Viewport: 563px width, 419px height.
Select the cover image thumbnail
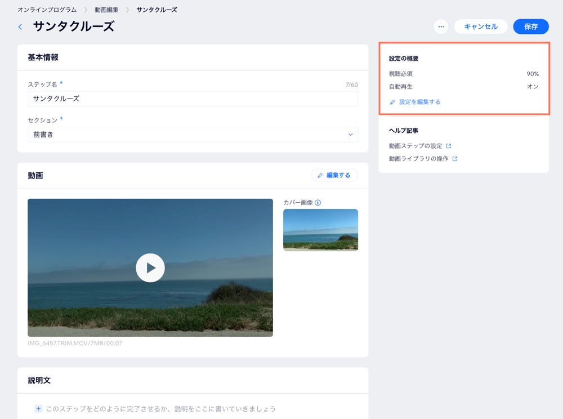click(321, 230)
